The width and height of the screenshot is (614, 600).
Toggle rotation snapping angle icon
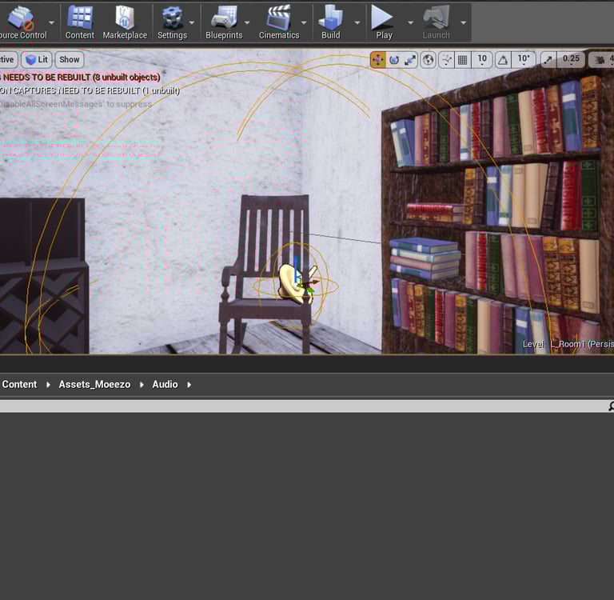[x=503, y=60]
